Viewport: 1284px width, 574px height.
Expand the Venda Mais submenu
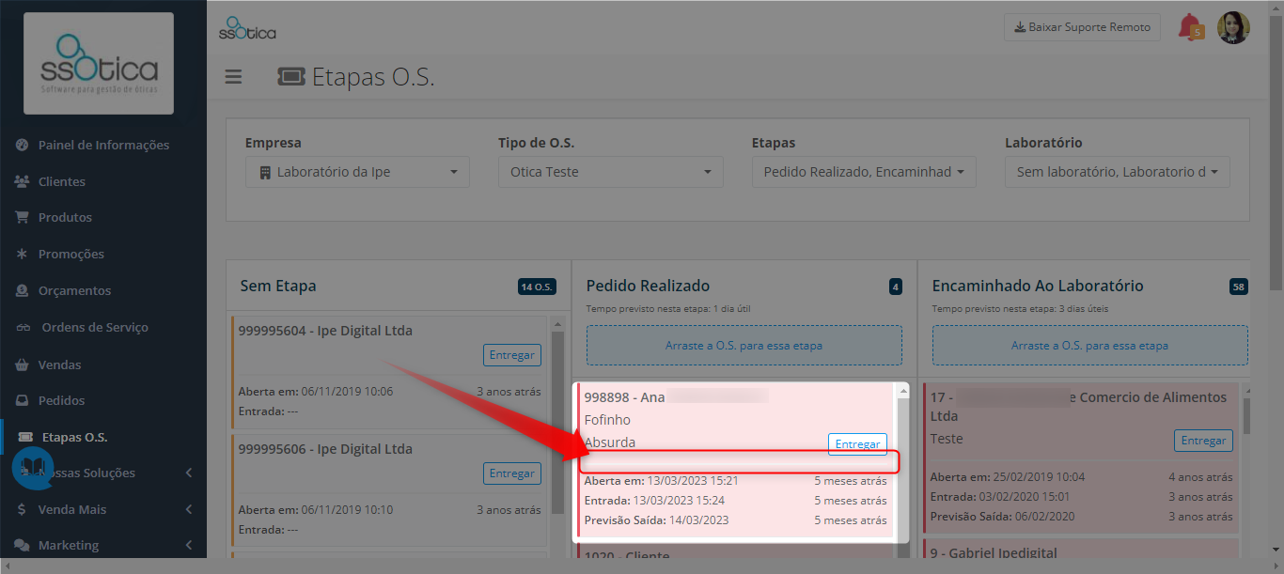click(103, 509)
